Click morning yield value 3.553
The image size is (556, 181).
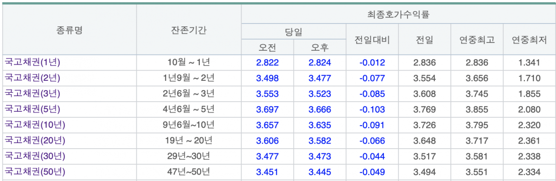tap(268, 94)
